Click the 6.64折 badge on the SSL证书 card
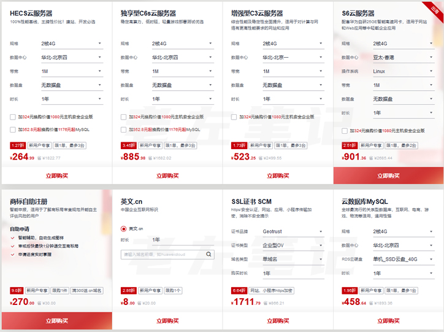The width and height of the screenshot is (444, 332). tap(239, 290)
